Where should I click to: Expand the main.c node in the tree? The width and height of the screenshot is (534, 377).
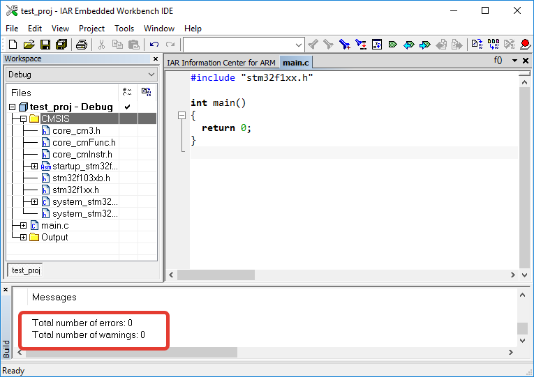23,225
